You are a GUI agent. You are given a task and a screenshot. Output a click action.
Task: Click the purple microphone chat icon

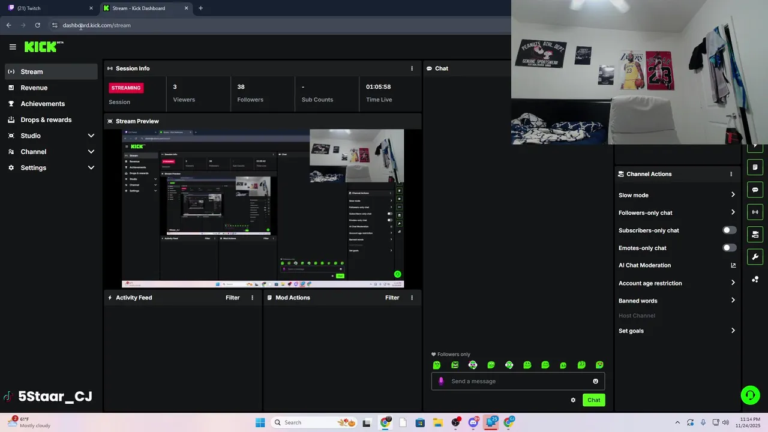pyautogui.click(x=442, y=381)
